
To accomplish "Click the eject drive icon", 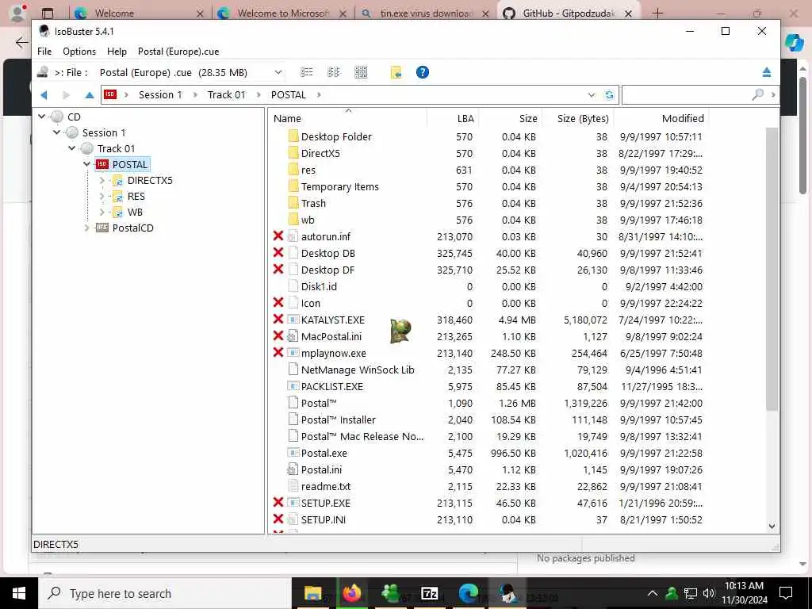I will tap(767, 72).
